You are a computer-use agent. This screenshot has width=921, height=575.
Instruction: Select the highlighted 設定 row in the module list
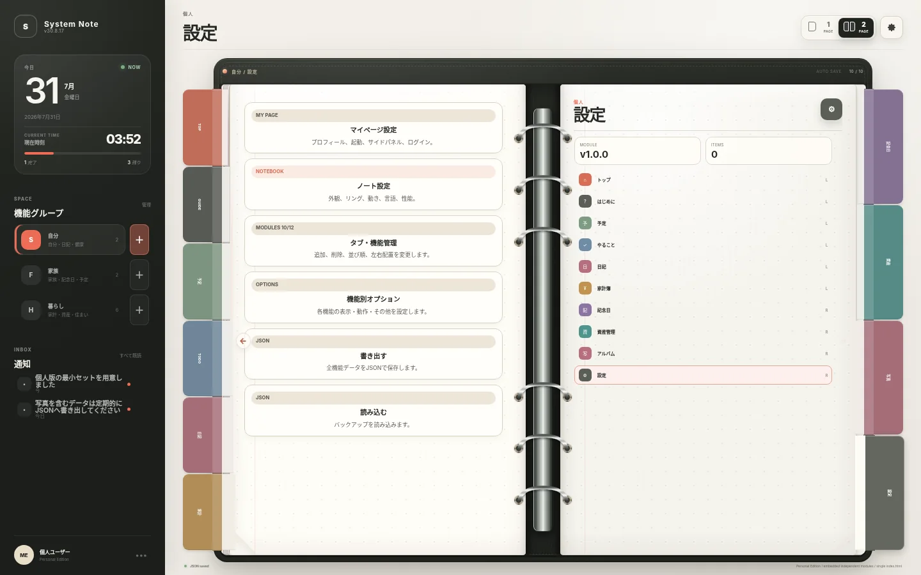703,375
